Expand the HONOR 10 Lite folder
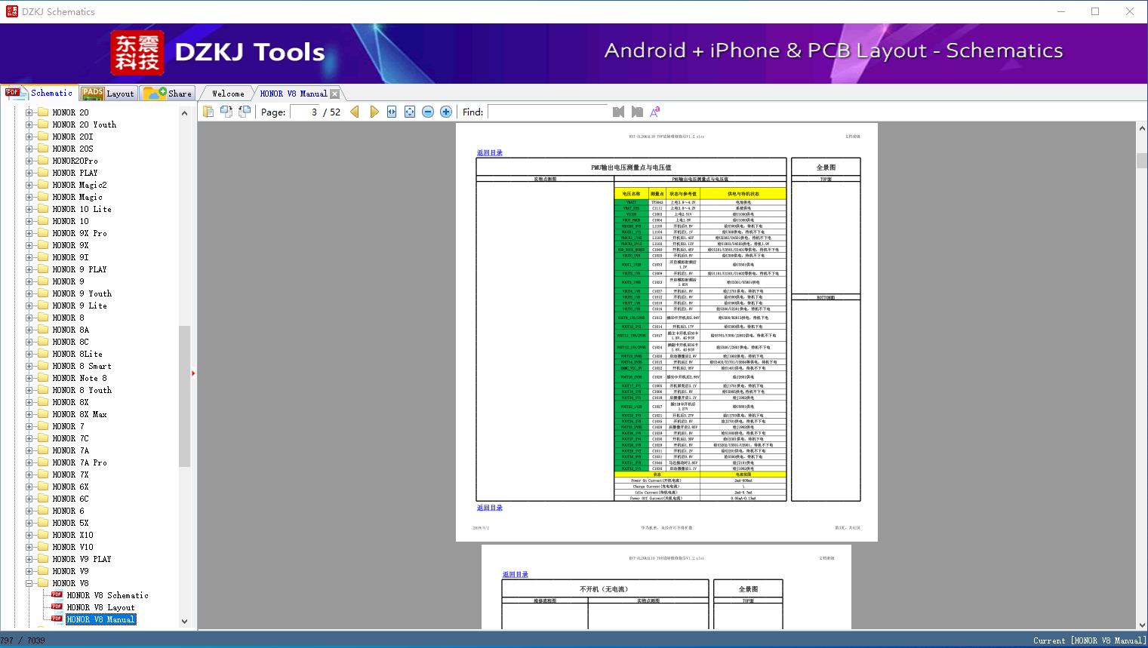This screenshot has height=648, width=1148. point(29,209)
